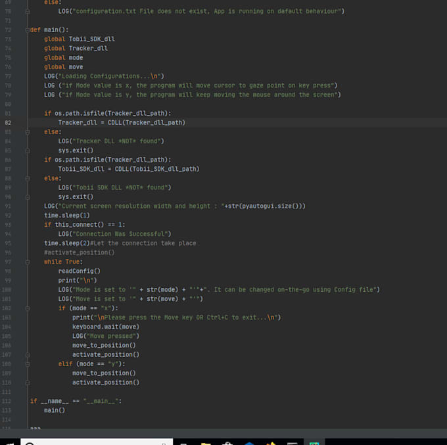Toggle fold marker beside 'else:' before Tobii SDK DLL log
The width and height of the screenshot is (447, 445).
pyautogui.click(x=28, y=178)
